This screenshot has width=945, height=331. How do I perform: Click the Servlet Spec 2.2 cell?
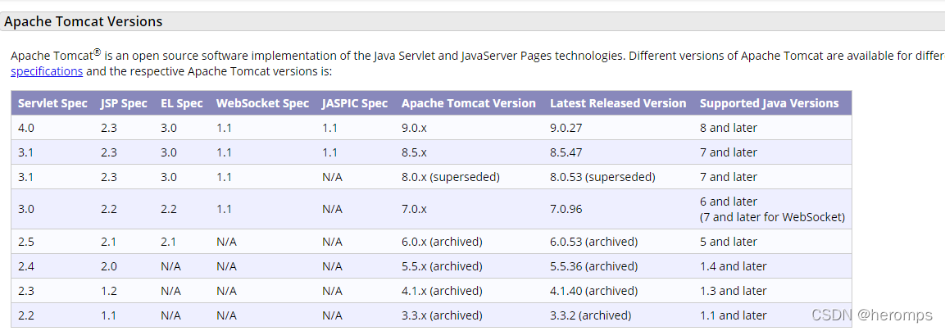click(x=25, y=315)
